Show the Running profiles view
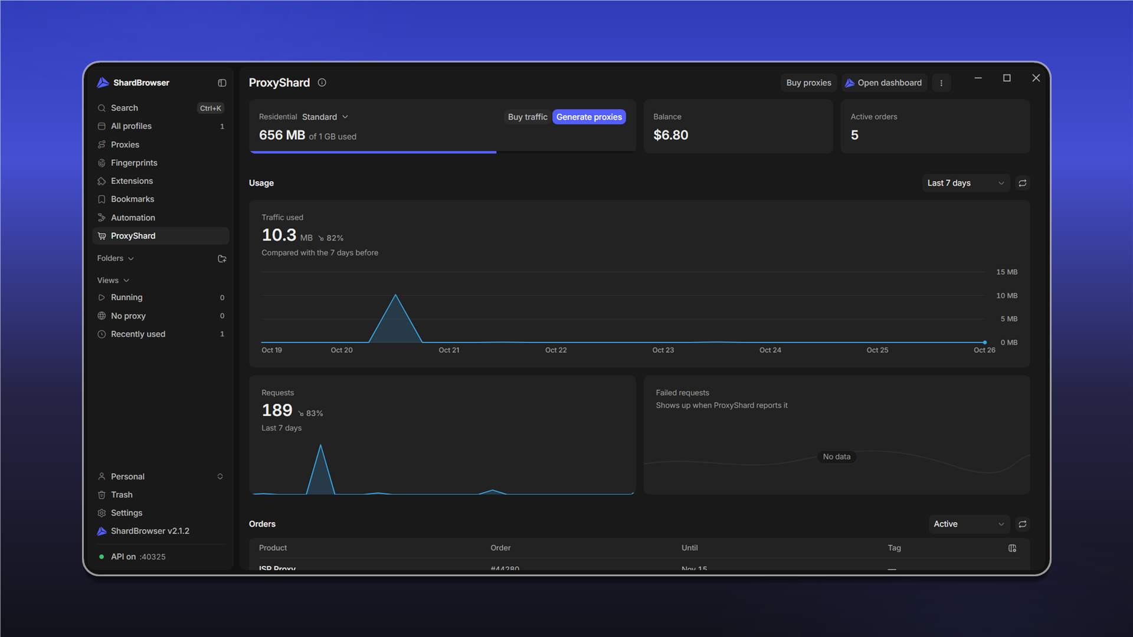Image resolution: width=1133 pixels, height=637 pixels. click(x=161, y=298)
